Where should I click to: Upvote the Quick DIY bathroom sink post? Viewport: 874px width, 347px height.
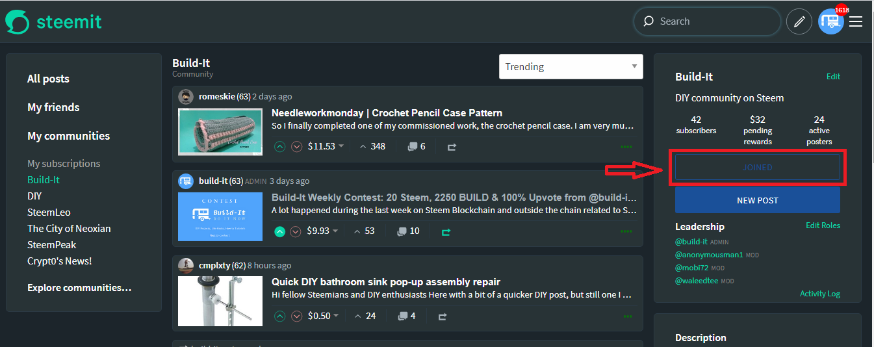pyautogui.click(x=279, y=316)
